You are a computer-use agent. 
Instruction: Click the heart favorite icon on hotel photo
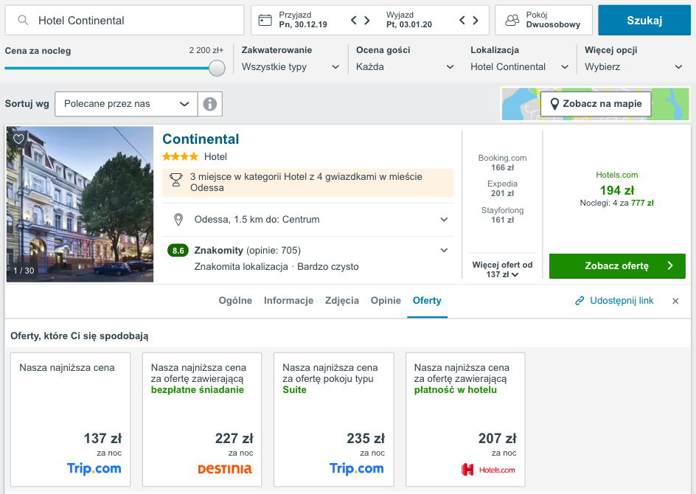(x=19, y=139)
